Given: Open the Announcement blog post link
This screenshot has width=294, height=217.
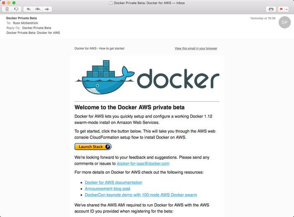Looking at the screenshot, I should [107, 189].
